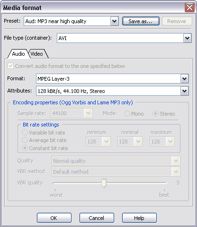Click the Remove preset button

177,21
